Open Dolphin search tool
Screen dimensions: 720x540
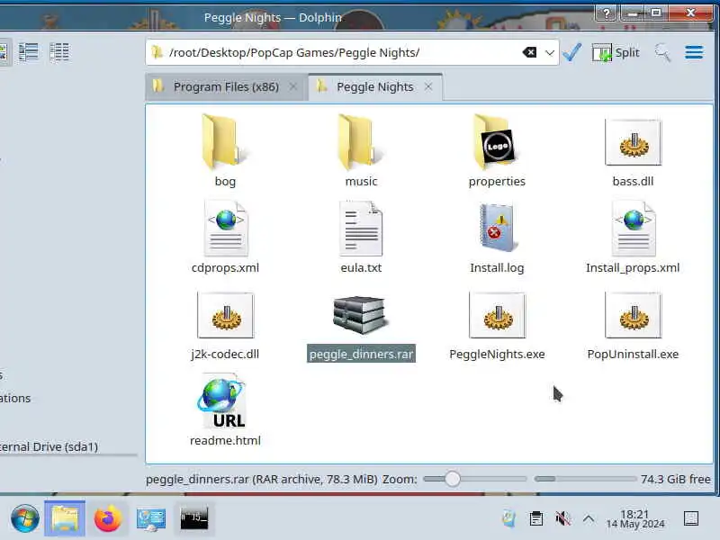point(662,52)
